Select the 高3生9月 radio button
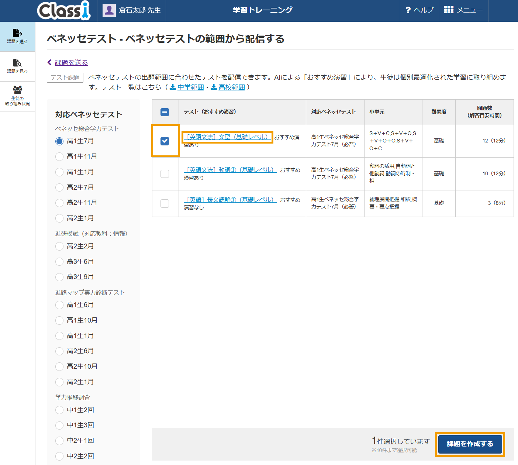The width and height of the screenshot is (518, 465). (59, 277)
